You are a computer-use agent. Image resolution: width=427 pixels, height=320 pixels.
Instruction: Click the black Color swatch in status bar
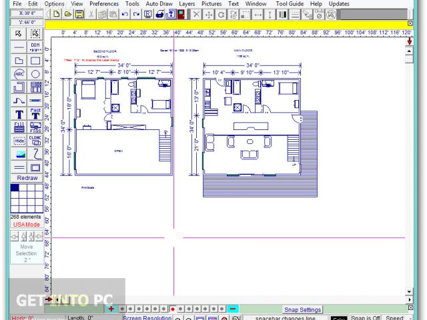click(x=339, y=319)
